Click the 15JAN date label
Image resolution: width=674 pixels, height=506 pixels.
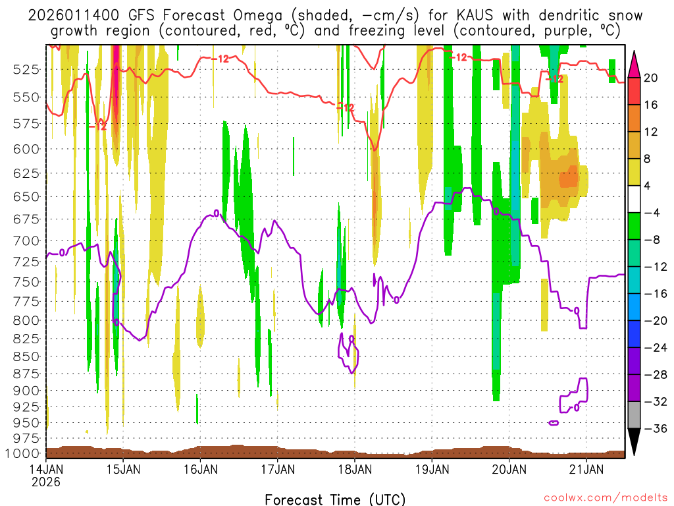(123, 469)
